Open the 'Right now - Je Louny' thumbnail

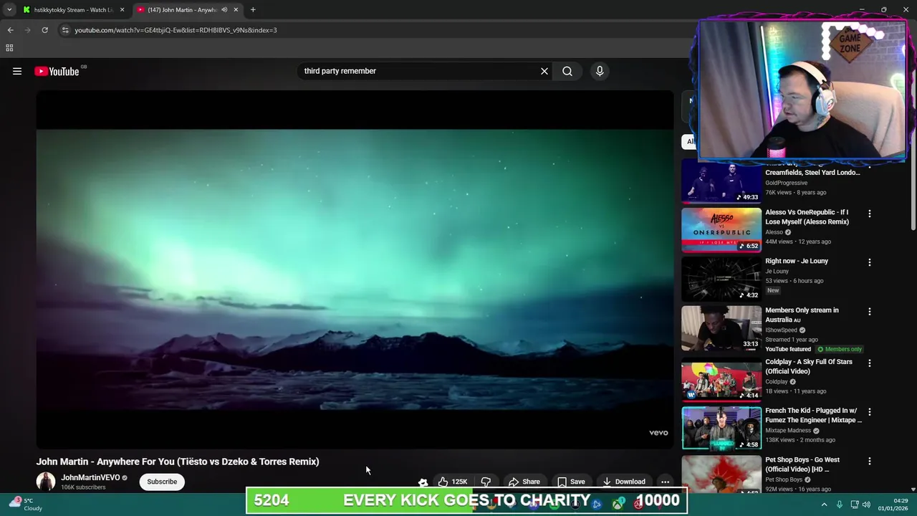[x=721, y=279]
